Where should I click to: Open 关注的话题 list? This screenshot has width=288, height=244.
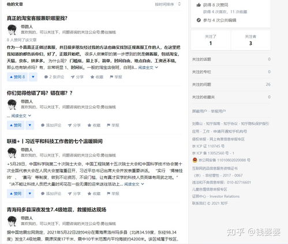231,59
